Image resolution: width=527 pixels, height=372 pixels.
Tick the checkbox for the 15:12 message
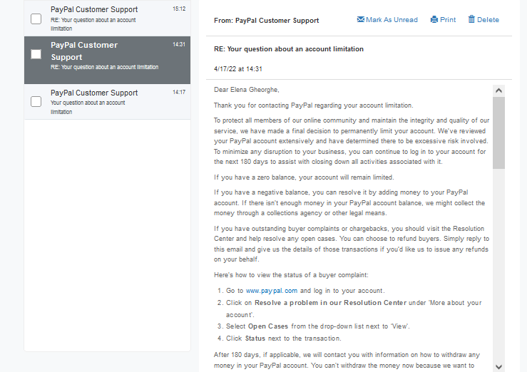click(x=36, y=19)
